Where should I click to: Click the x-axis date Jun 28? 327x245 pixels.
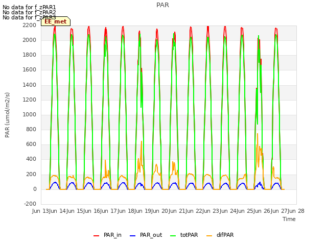pyautogui.click(x=296, y=211)
